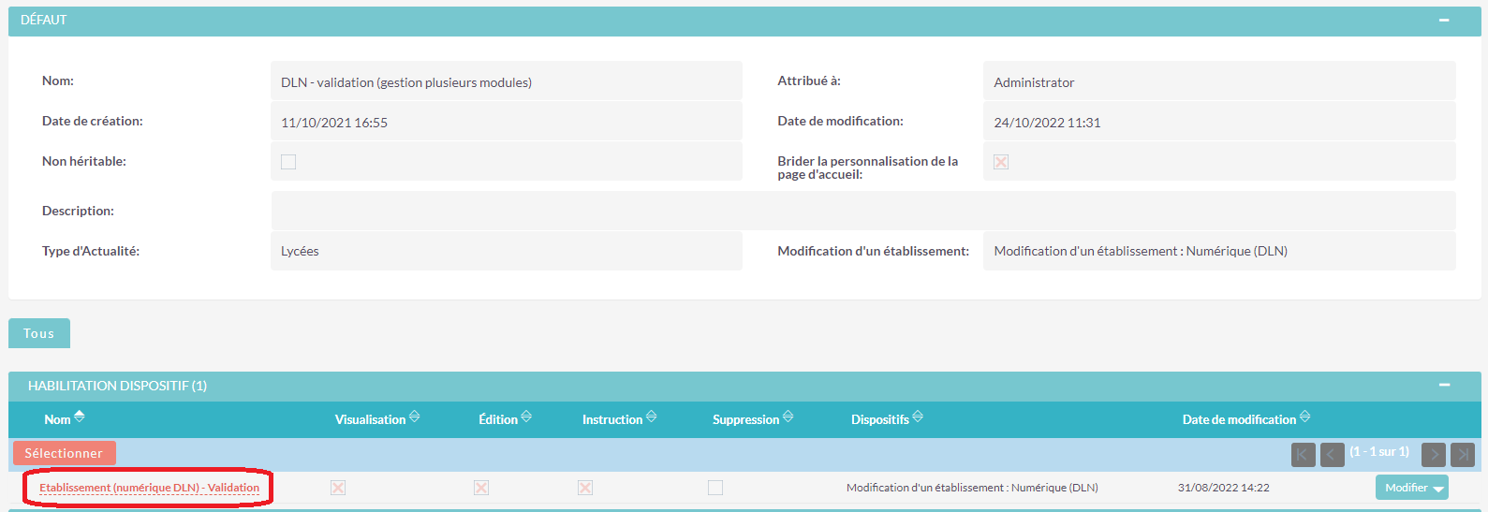Jump to last page of results
Viewport: 1488px width, 512px height.
tap(1462, 455)
